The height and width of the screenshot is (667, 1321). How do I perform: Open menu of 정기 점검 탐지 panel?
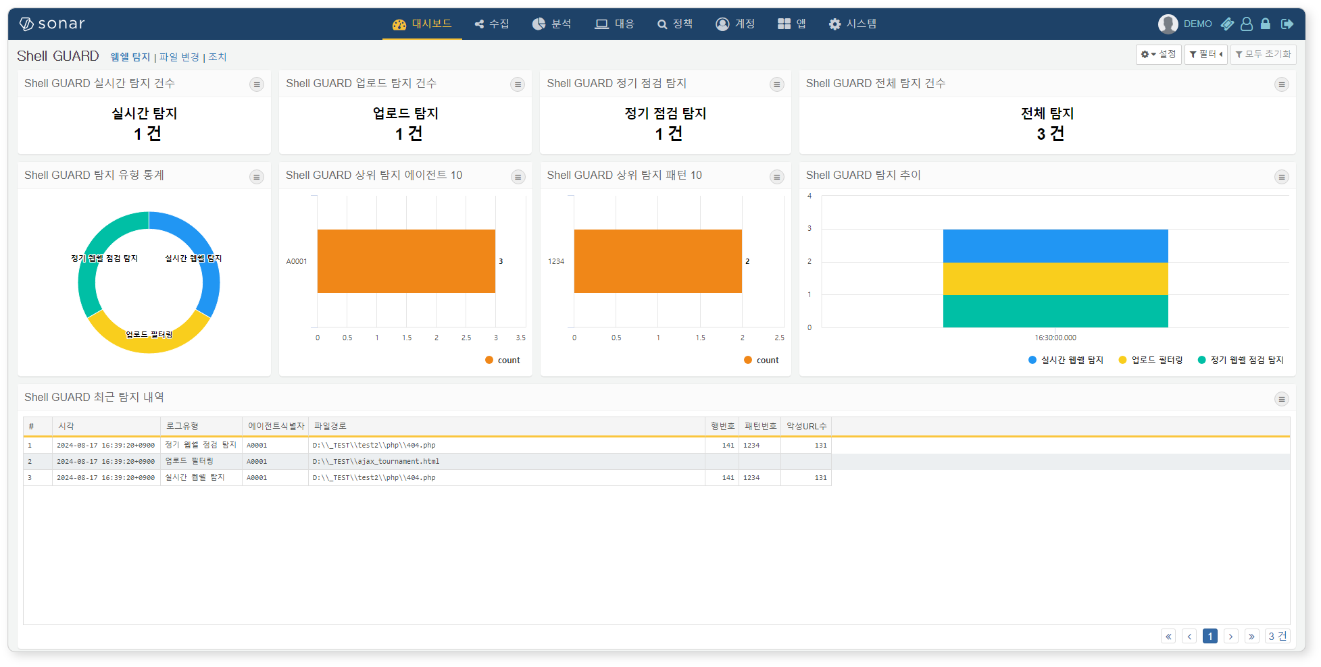point(777,84)
